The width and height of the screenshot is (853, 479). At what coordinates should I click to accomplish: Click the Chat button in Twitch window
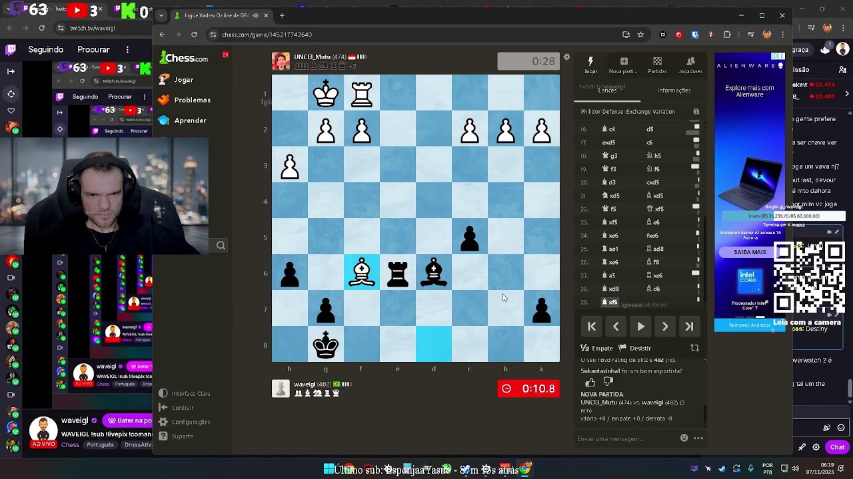(838, 447)
